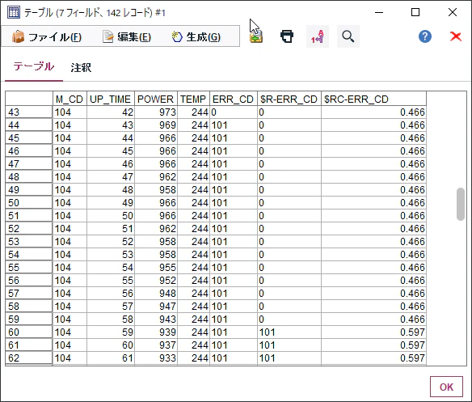This screenshot has height=402, width=472.
Task: Toggle the field name/label display icon
Action: click(x=318, y=36)
